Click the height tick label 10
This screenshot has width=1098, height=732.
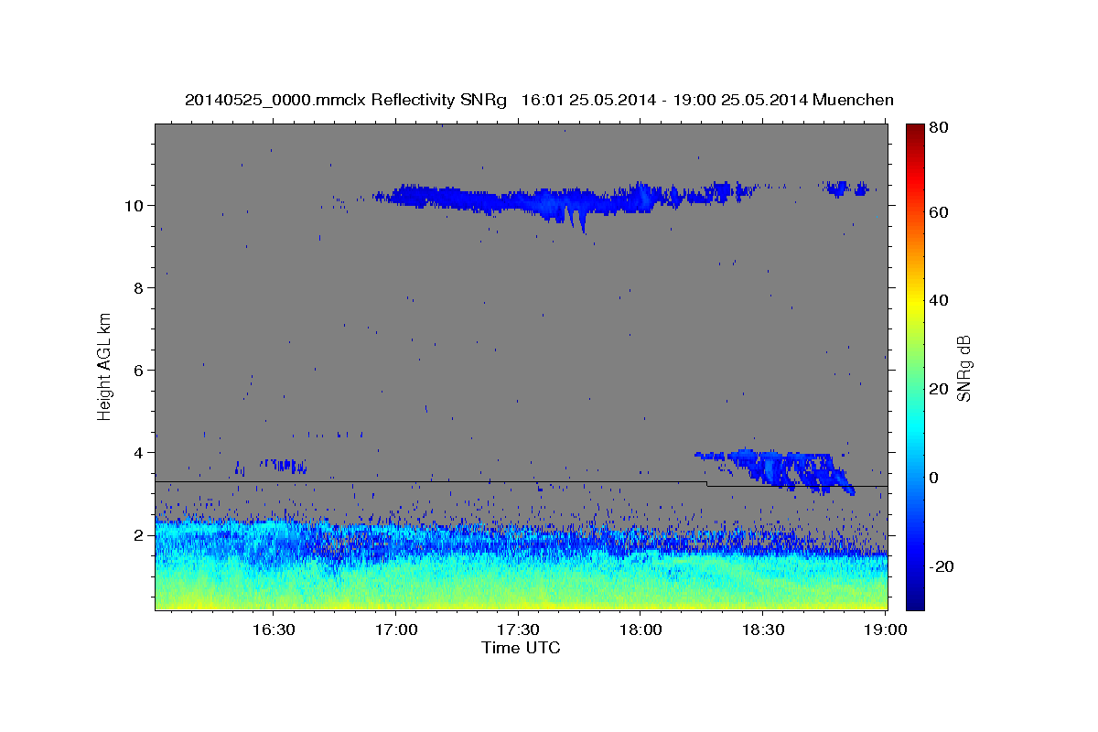pos(135,205)
